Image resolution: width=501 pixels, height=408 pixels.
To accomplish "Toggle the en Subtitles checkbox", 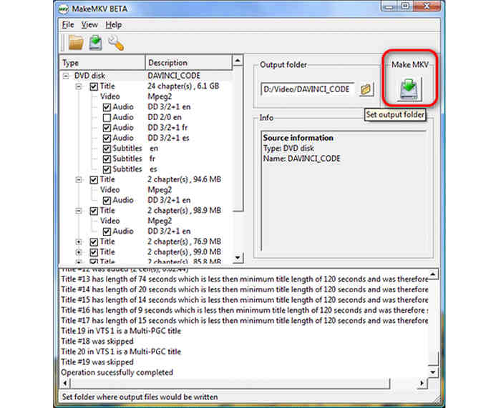I will (107, 149).
